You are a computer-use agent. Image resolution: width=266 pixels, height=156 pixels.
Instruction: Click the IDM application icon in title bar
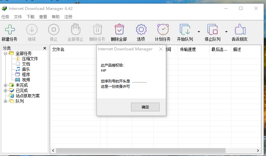click(x=4, y=8)
